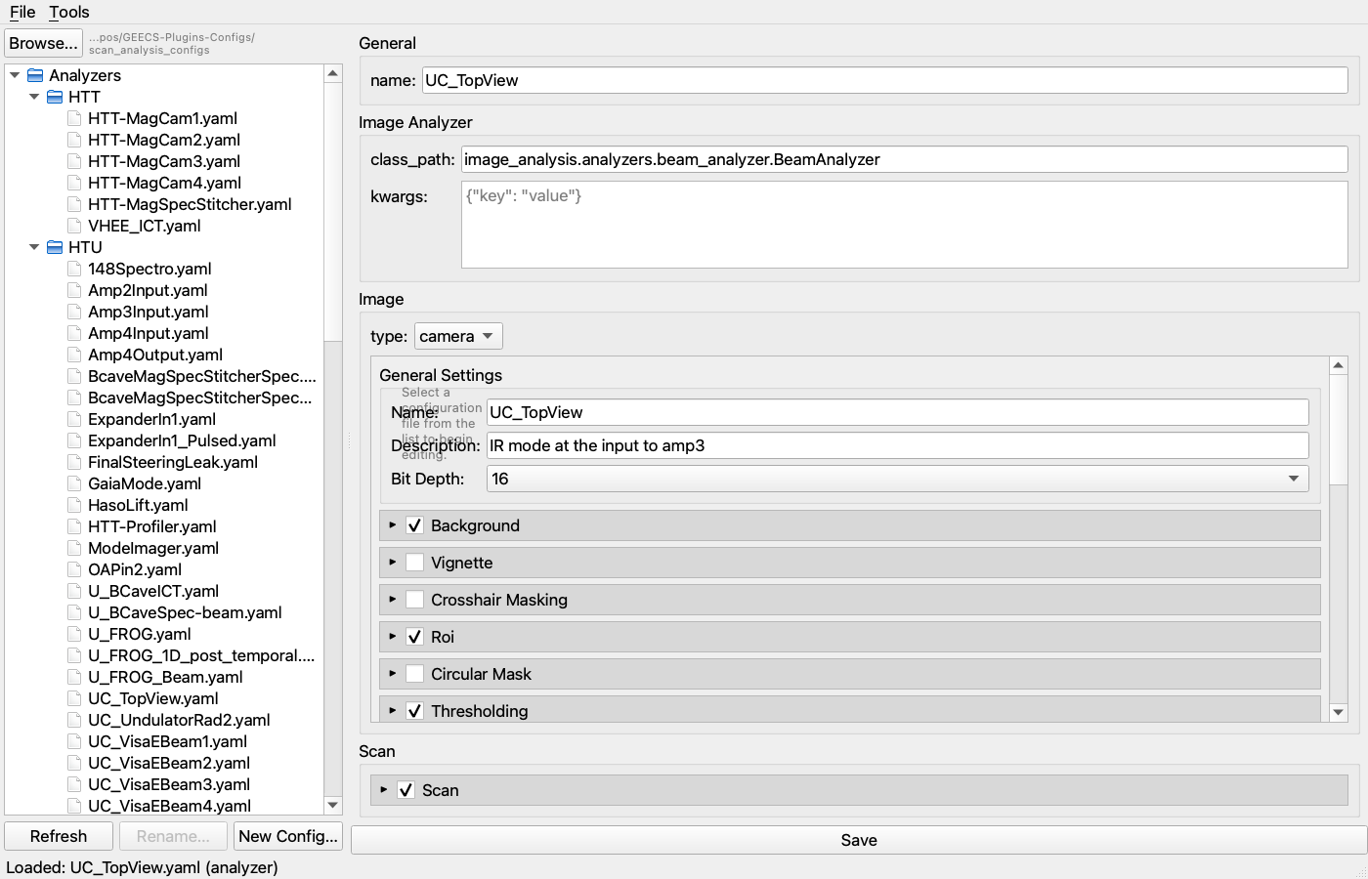1368x879 pixels.
Task: Enable the Vignette checkbox
Action: tap(414, 563)
